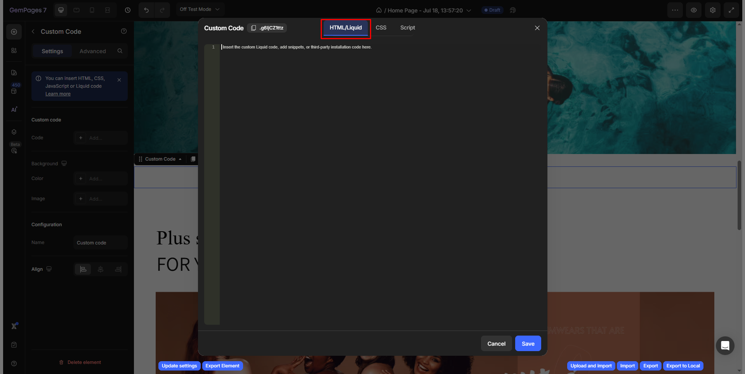This screenshot has width=745, height=374.
Task: Click the home icon in breadcrumb
Action: coord(379,10)
